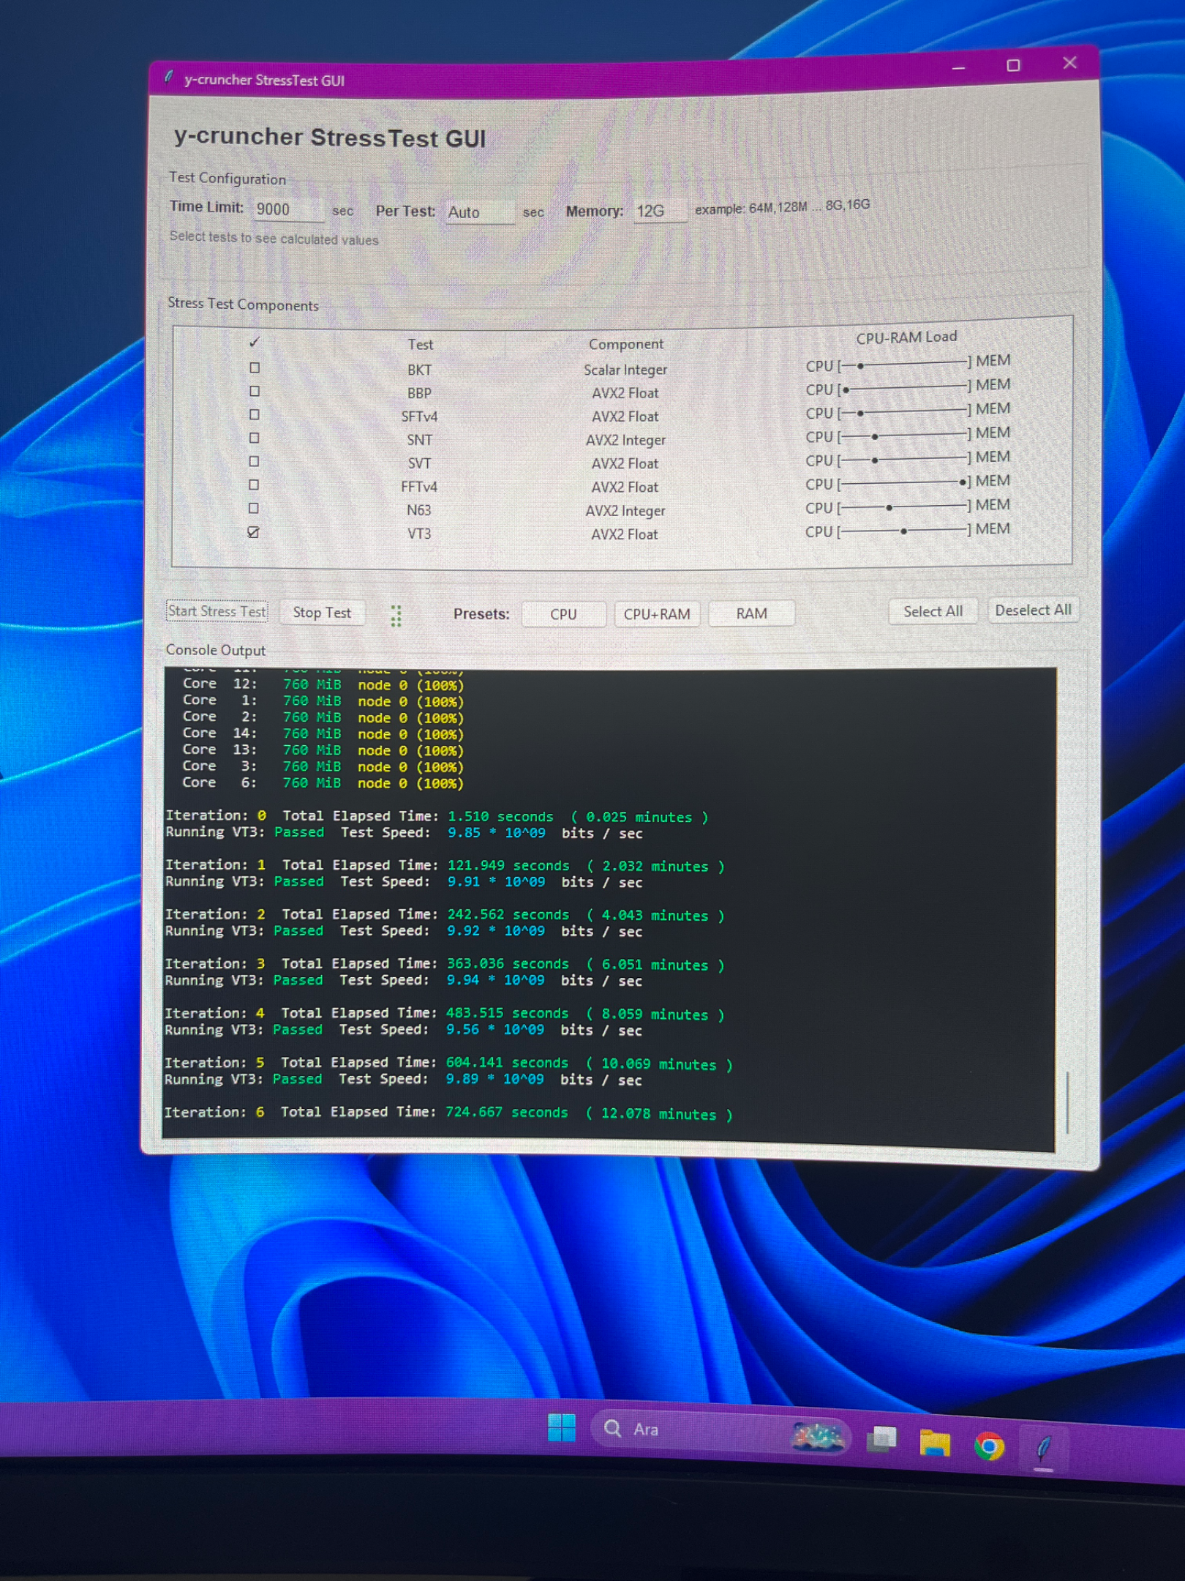Check the N63 test checkbox
Screen dimensions: 1185x1581
tap(254, 508)
